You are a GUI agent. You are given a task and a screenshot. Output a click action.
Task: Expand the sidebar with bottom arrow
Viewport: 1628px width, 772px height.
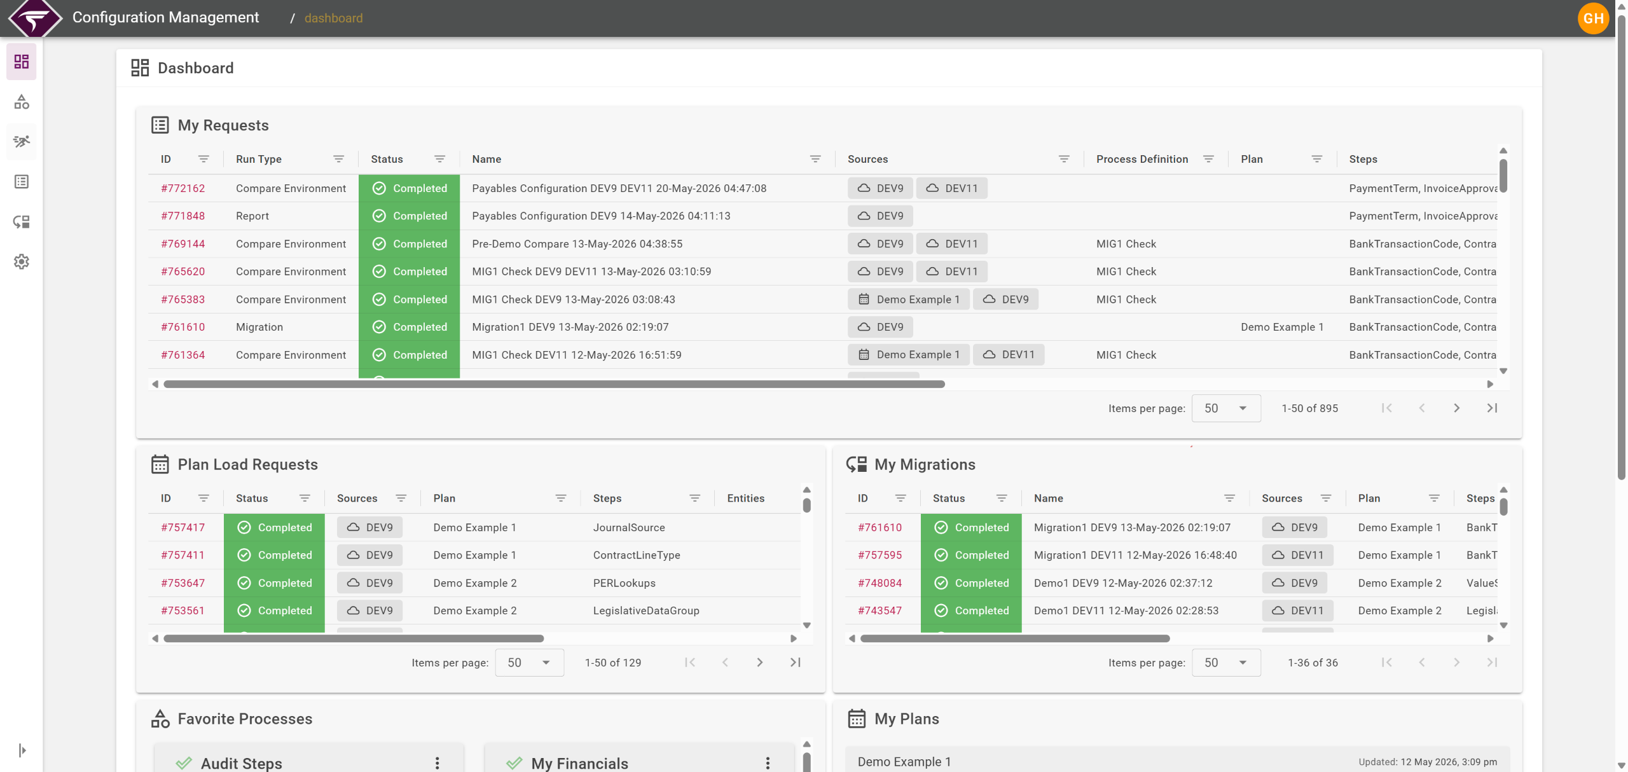(22, 750)
